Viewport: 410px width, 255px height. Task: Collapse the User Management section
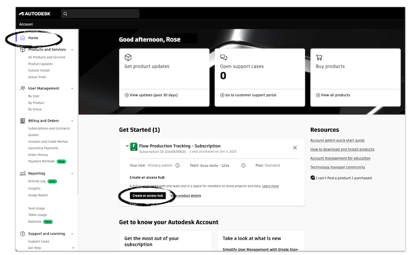click(x=72, y=89)
